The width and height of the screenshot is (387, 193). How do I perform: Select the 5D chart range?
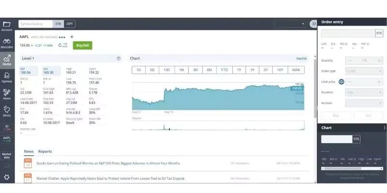pyautogui.click(x=152, y=70)
